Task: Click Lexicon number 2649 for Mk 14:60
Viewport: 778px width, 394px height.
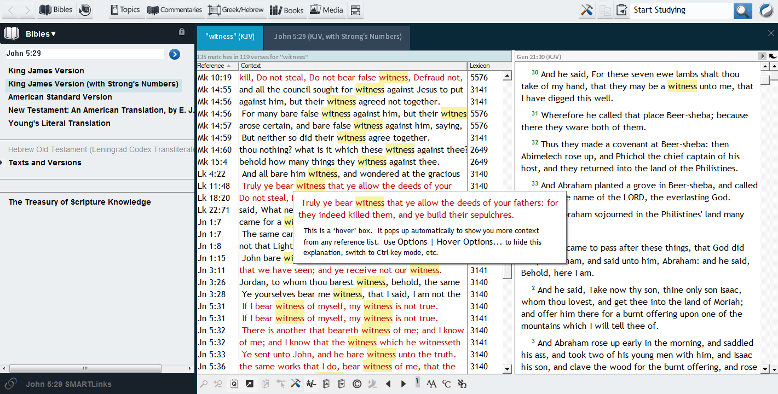Action: pyautogui.click(x=479, y=150)
